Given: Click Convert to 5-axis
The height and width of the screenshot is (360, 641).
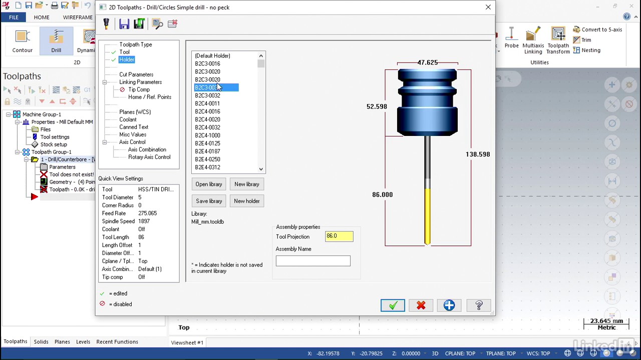Looking at the screenshot, I should [x=597, y=29].
